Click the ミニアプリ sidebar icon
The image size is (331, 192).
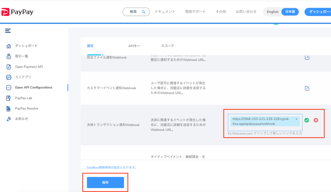coord(9,77)
